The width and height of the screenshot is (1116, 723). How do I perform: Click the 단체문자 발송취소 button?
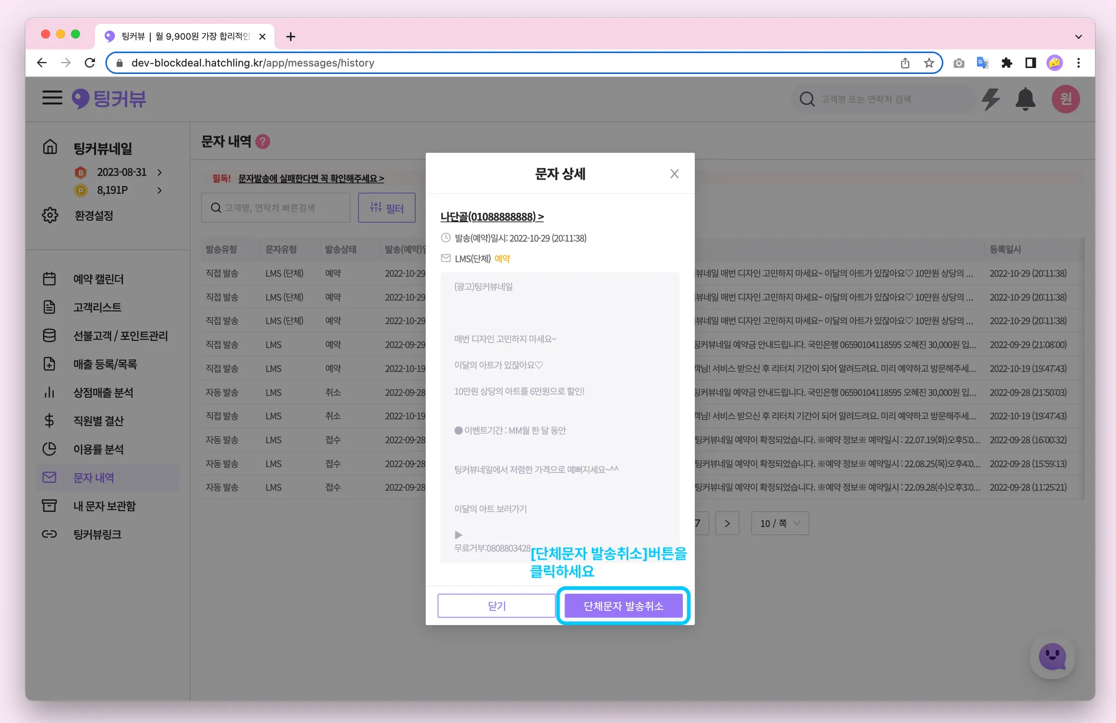(x=623, y=606)
